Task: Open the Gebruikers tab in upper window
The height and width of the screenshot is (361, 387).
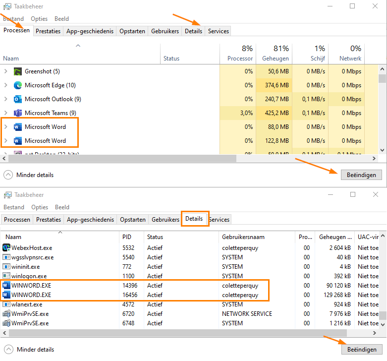Action: tap(165, 31)
